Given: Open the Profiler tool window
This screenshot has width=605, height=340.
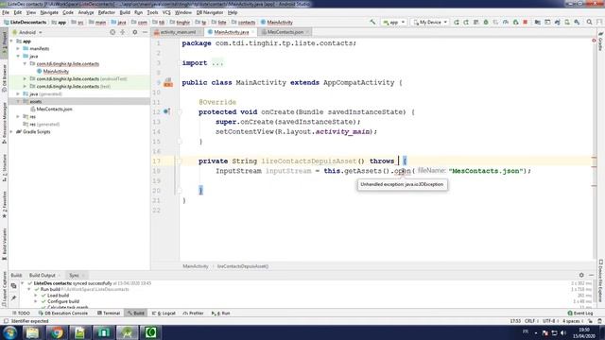Looking at the screenshot, I should pyautogui.click(x=194, y=313).
